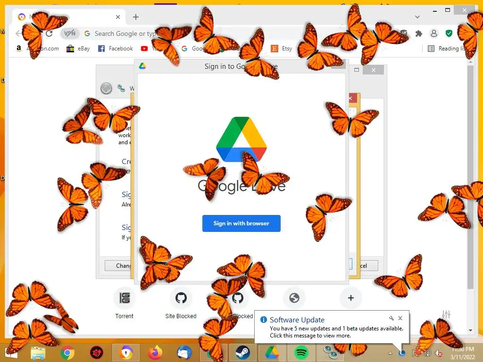Open a new browser tab
Screen dimensions: 483x362
[x=136, y=17]
